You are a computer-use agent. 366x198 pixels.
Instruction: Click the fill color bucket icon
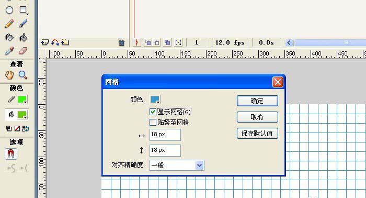point(11,115)
